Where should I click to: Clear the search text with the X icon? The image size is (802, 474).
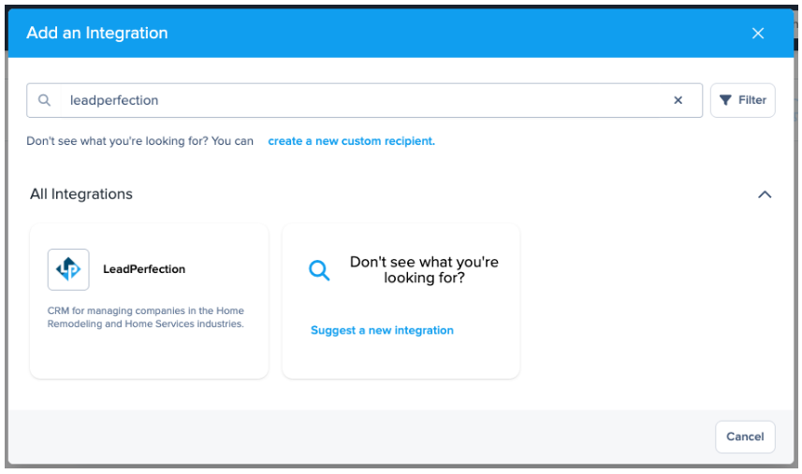click(x=678, y=100)
